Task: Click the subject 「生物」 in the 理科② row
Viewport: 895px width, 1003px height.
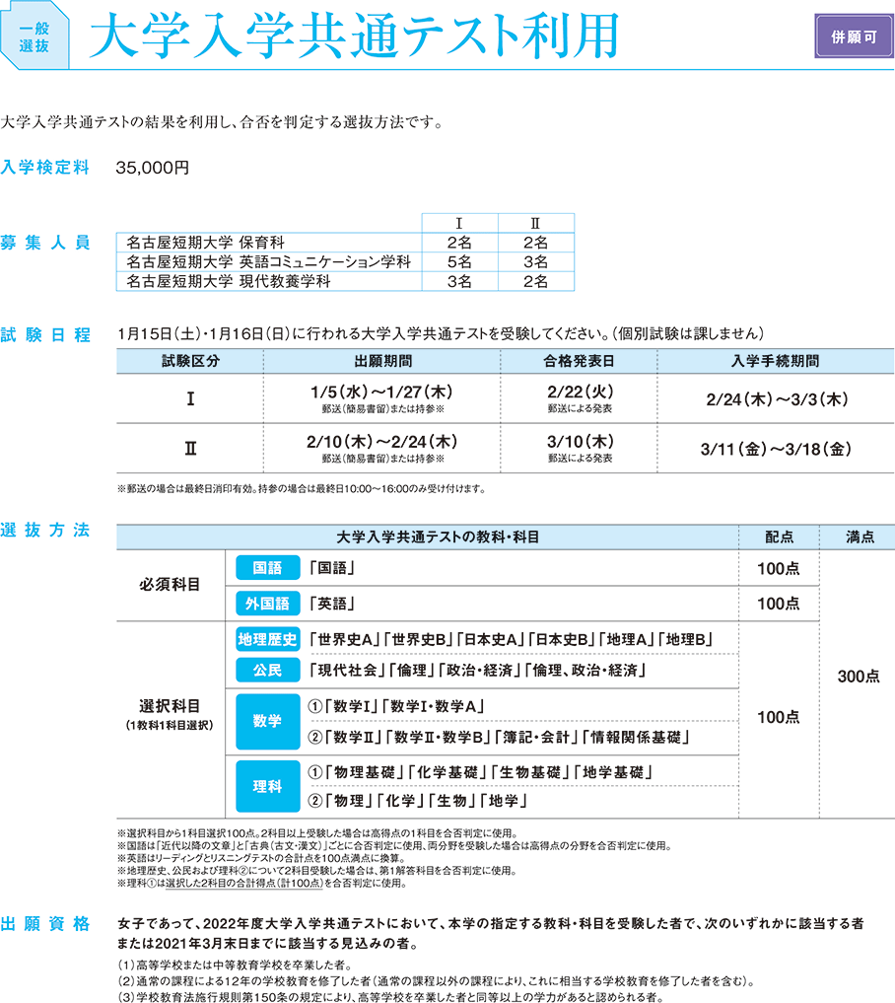Action: 452,800
